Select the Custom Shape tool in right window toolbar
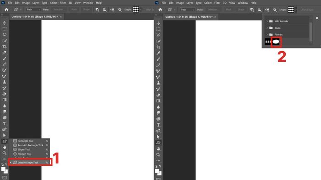This screenshot has height=180, width=321. (x=158, y=143)
